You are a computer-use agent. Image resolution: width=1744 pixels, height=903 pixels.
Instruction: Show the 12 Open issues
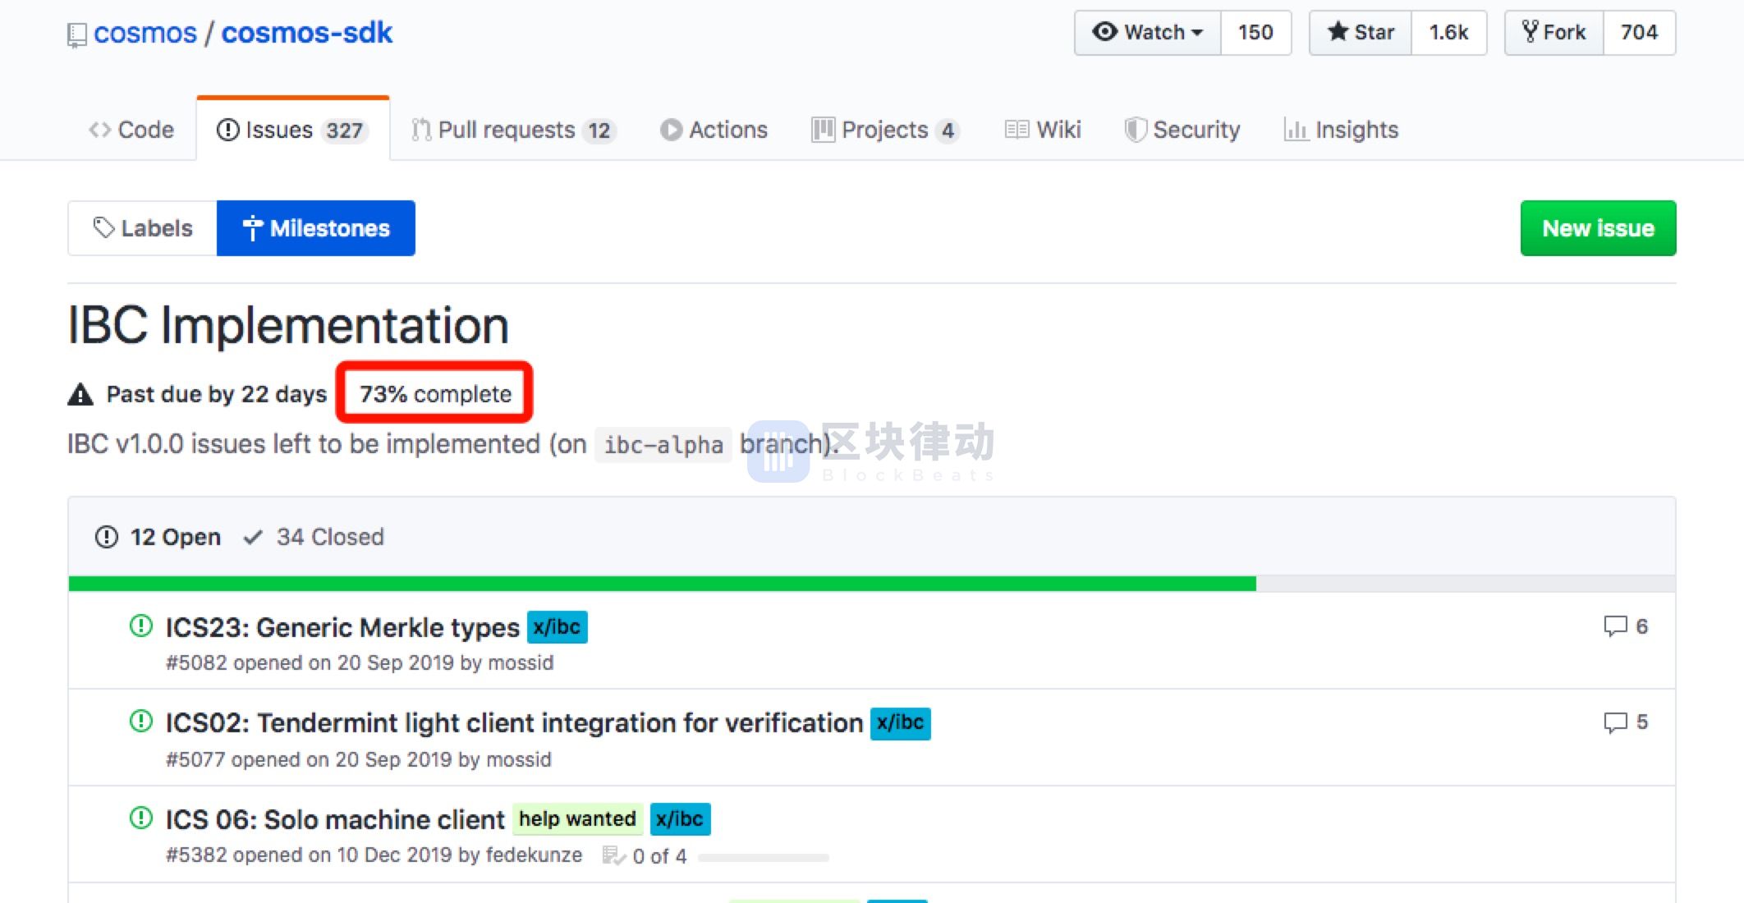(158, 537)
